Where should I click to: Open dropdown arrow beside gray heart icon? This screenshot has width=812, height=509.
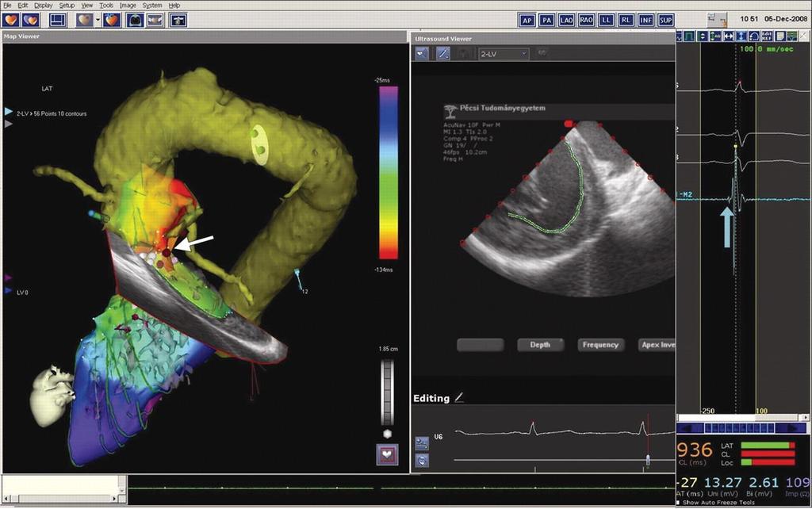(x=98, y=20)
